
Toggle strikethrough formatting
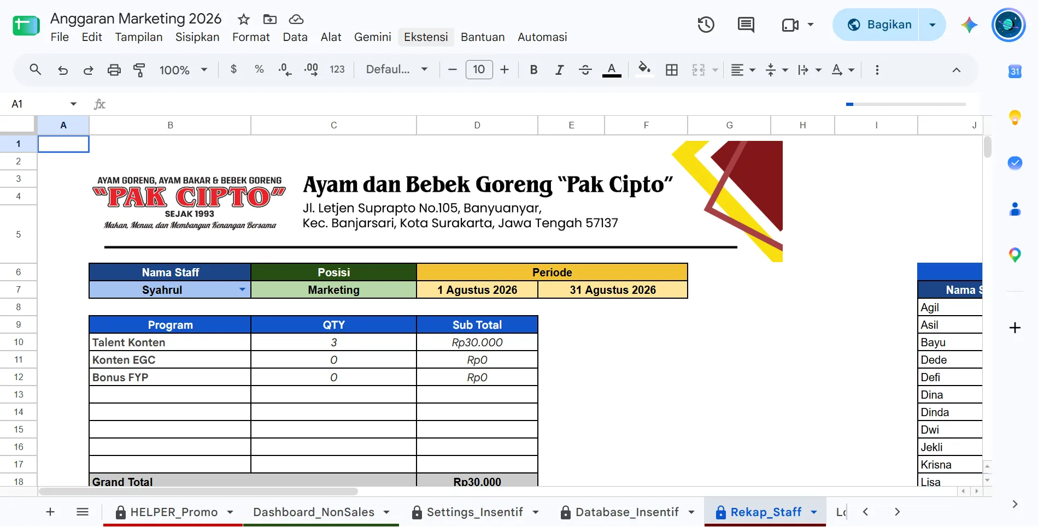(x=585, y=70)
